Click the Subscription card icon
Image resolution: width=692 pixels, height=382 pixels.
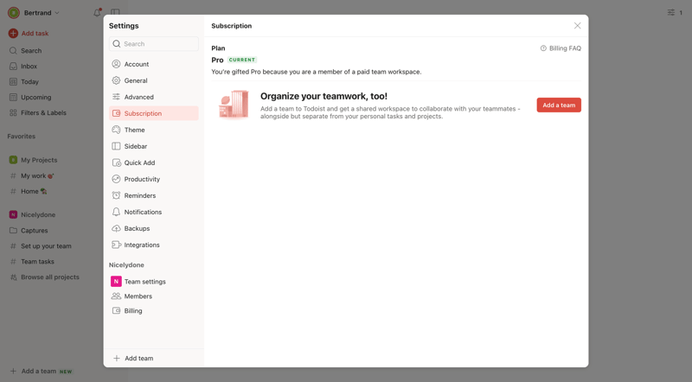click(x=116, y=113)
